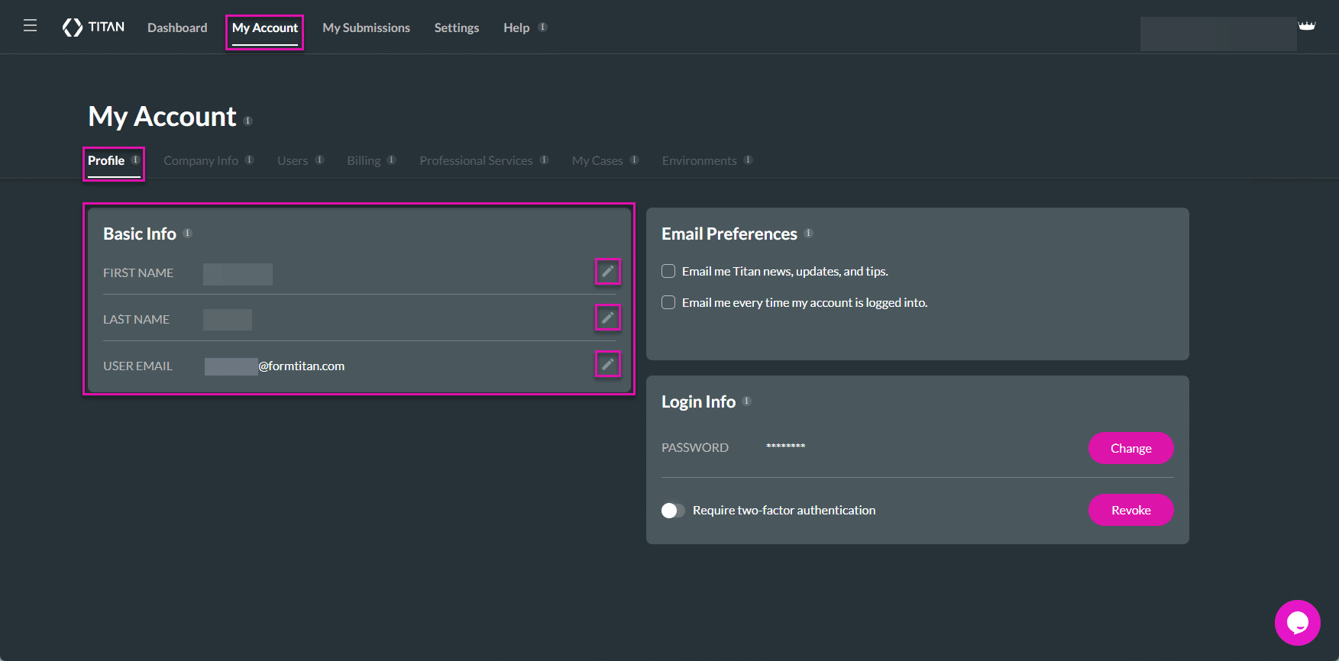Image resolution: width=1339 pixels, height=661 pixels.
Task: Click the Revoke button
Action: (x=1130, y=510)
